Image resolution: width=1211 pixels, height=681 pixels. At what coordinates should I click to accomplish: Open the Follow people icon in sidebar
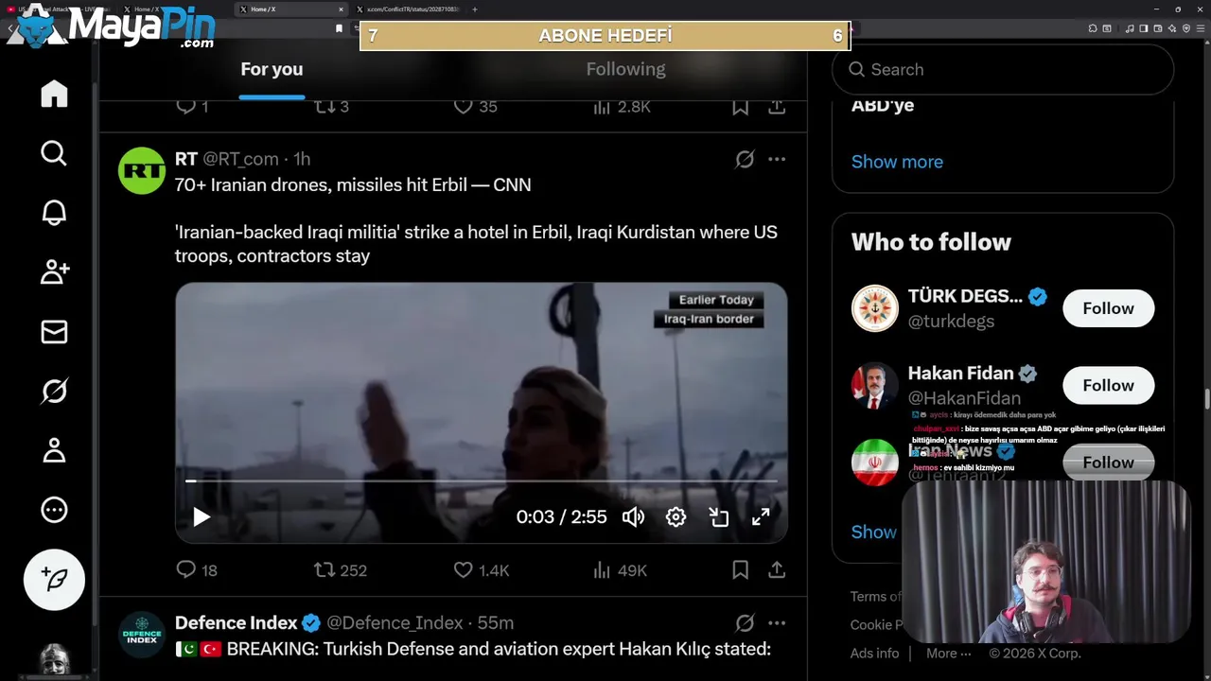pos(54,272)
